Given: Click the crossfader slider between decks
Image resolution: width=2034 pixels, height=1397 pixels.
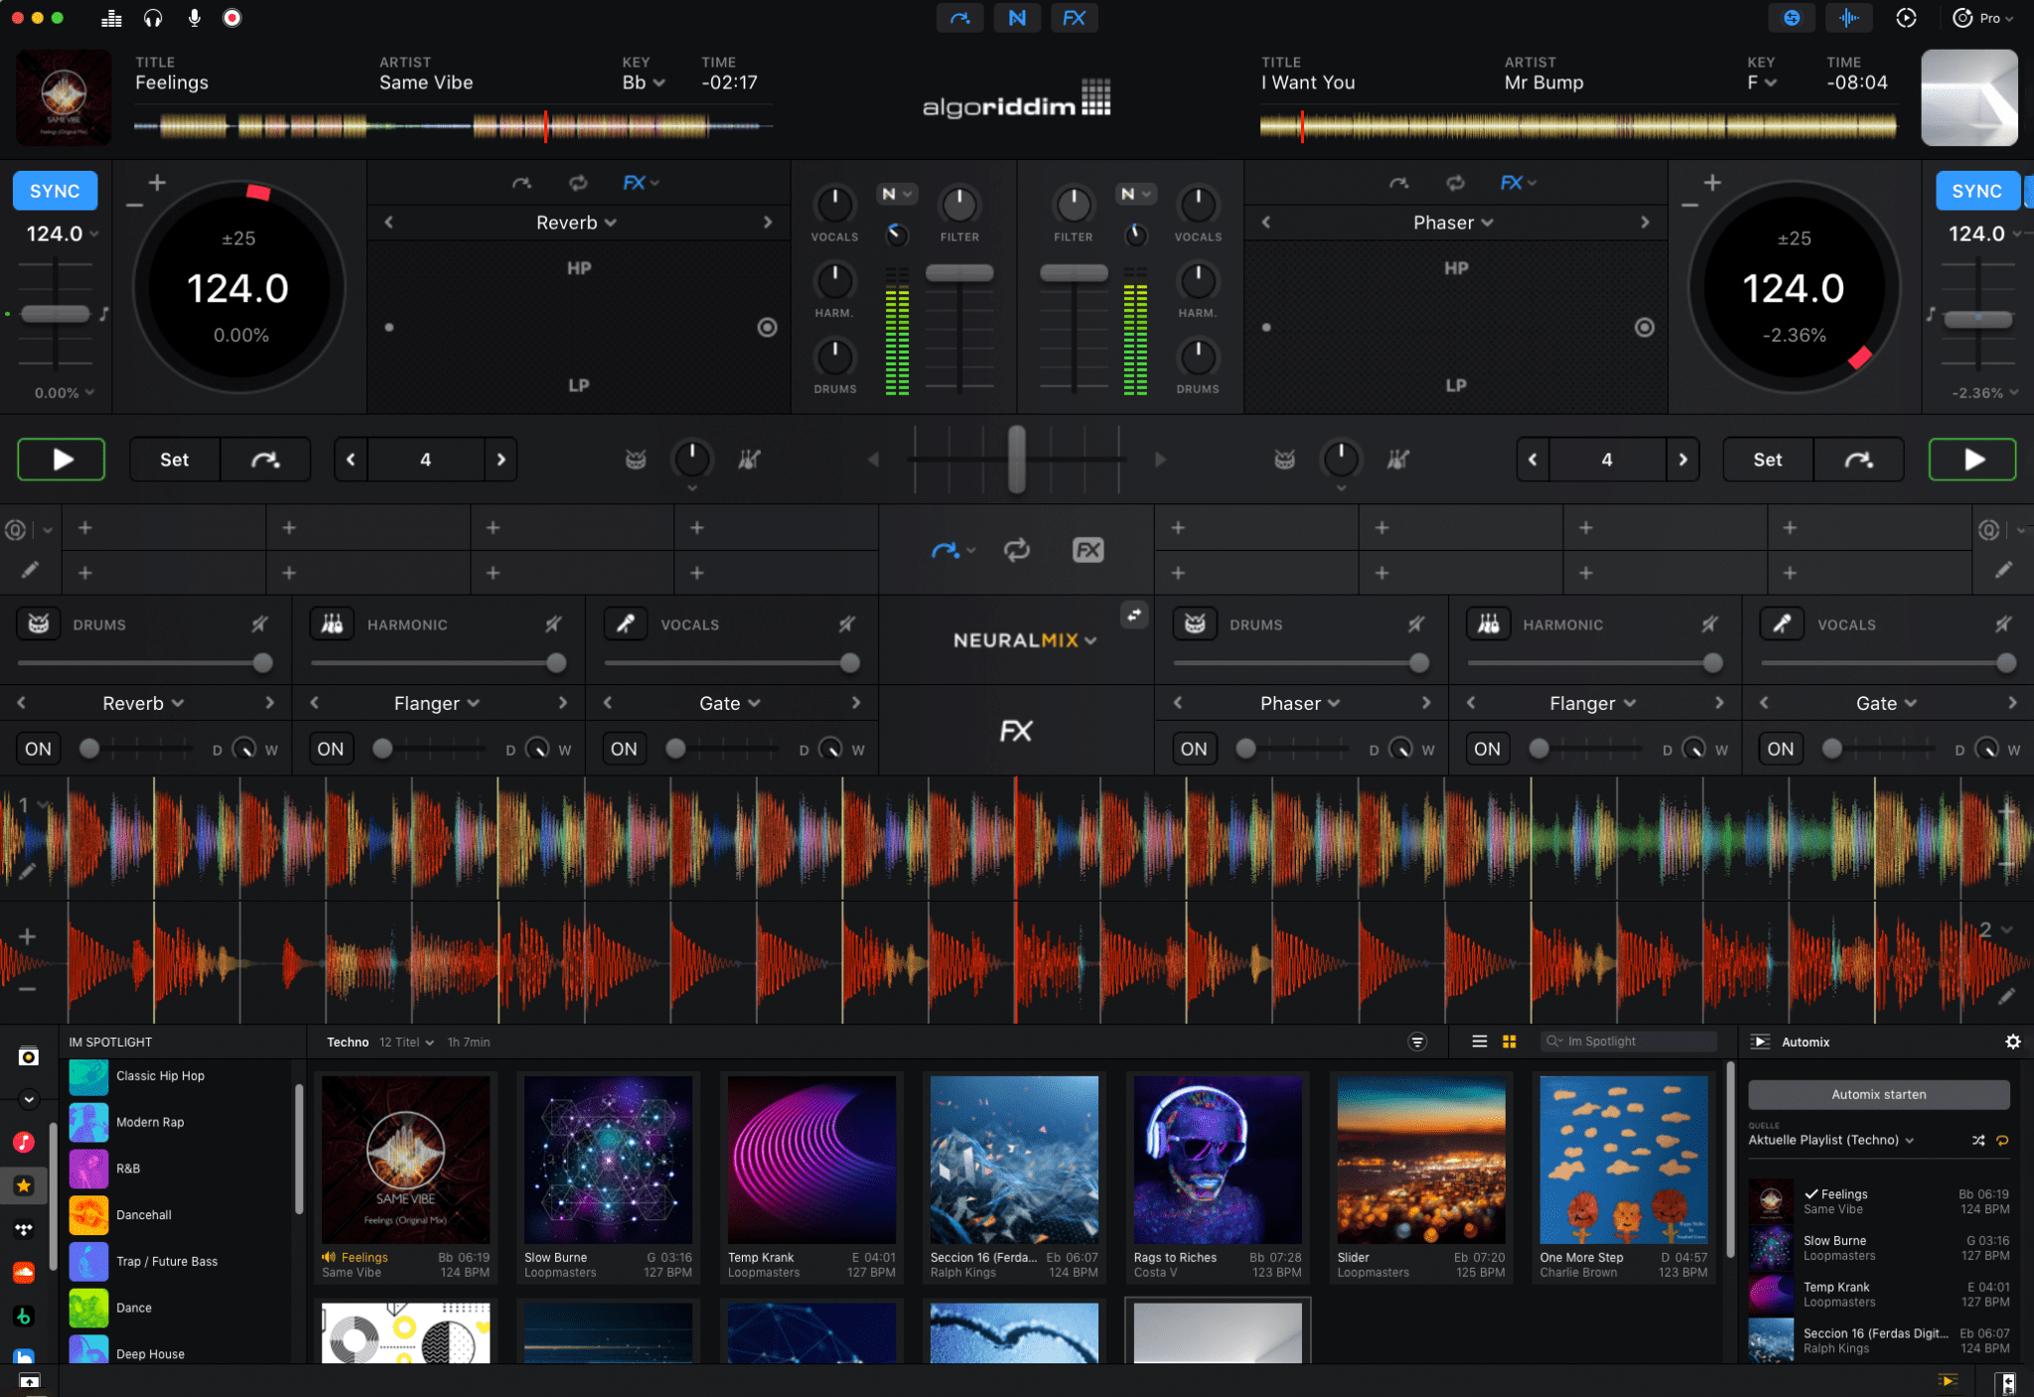Looking at the screenshot, I should click(x=1016, y=460).
